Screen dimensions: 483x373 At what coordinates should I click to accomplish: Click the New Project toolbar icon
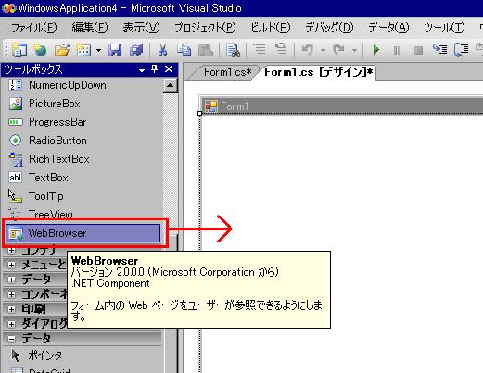19,50
